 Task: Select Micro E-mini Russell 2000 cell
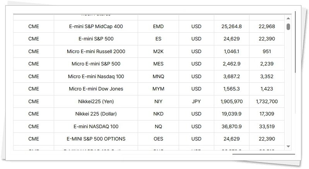pos(96,52)
